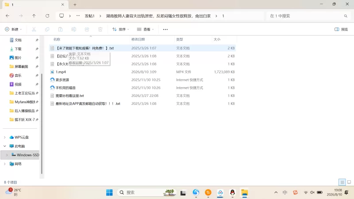
Task: Click the 发帖1 breadcrumb segment
Action: pos(90,16)
